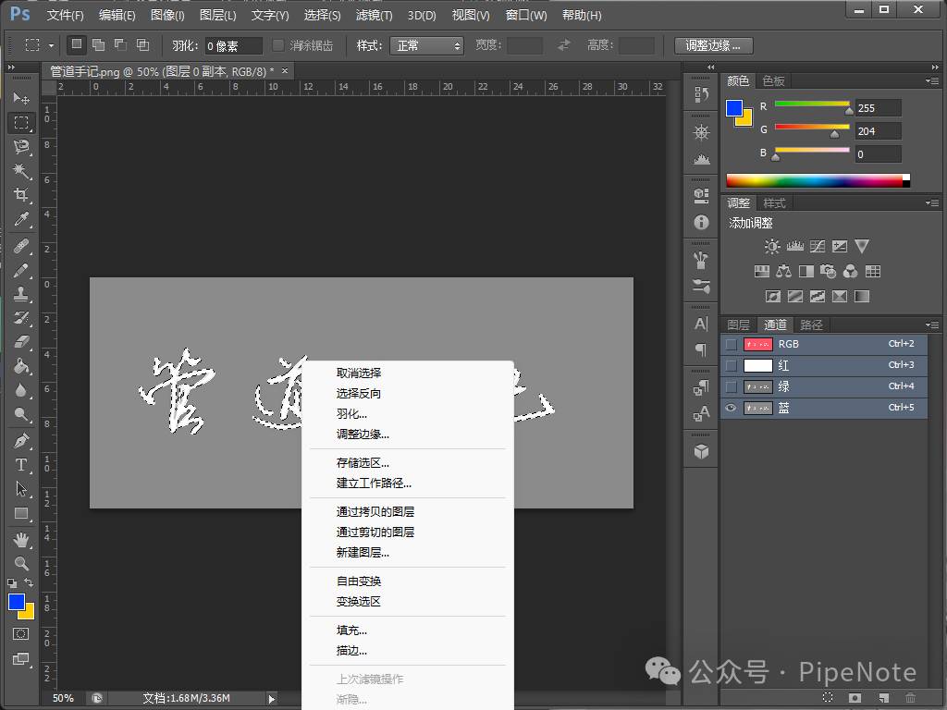Image resolution: width=947 pixels, height=710 pixels.
Task: Select the Eraser tool
Action: [21, 342]
